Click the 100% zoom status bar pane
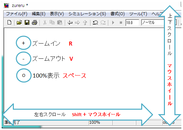The width and height of the screenshot is (183, 130). [100, 122]
